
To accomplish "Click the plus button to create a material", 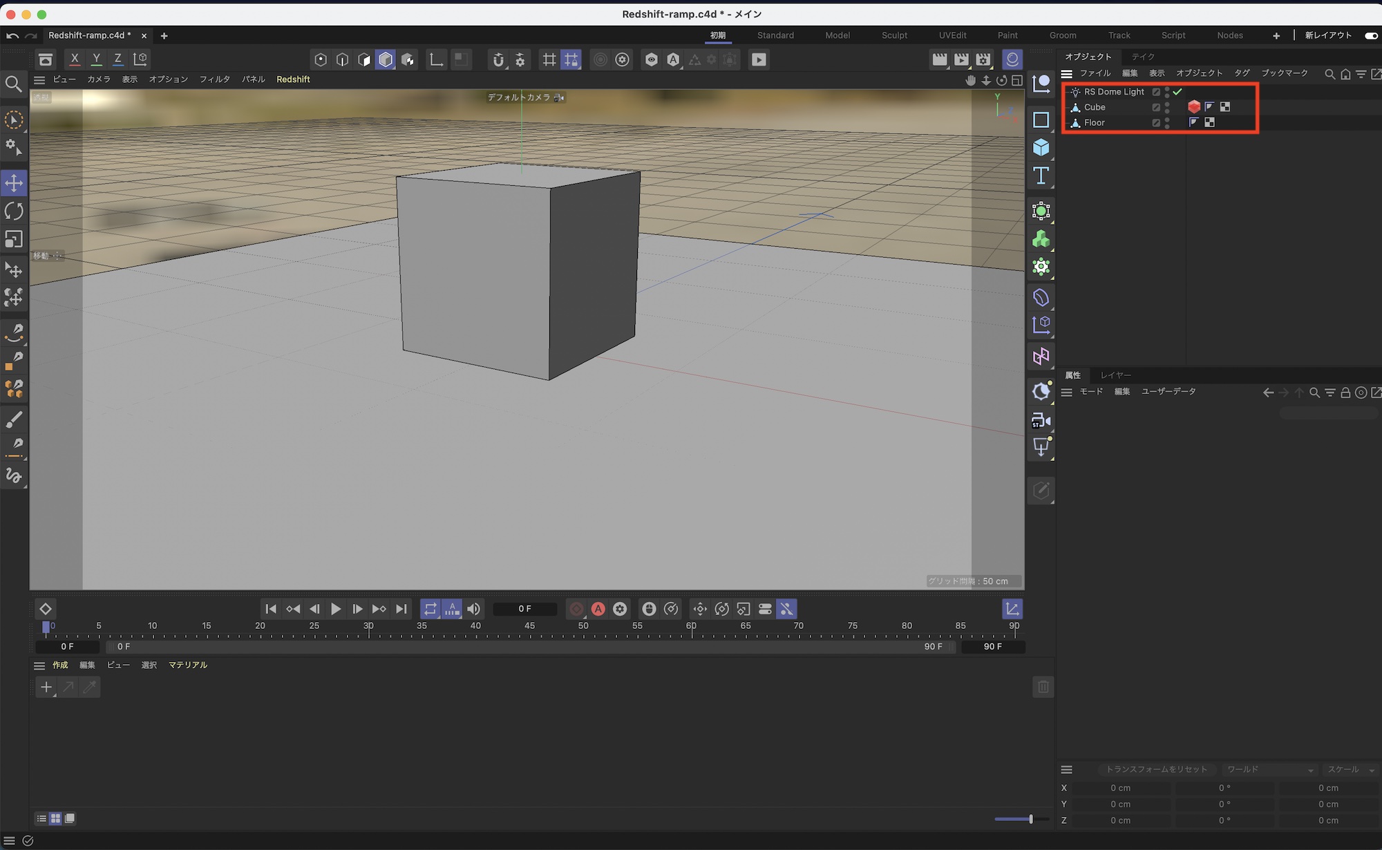I will tap(46, 687).
